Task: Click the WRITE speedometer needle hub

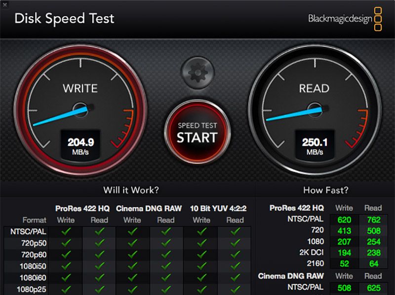Action: pyautogui.click(x=80, y=110)
